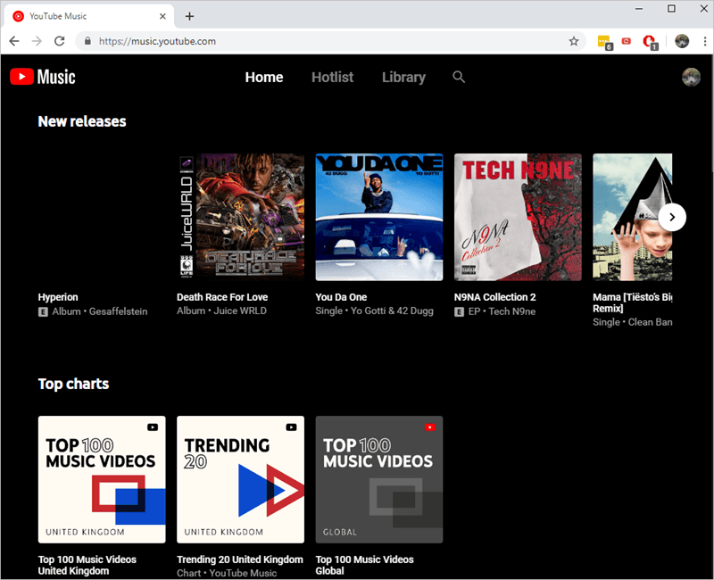Image resolution: width=714 pixels, height=580 pixels.
Task: Click the Trending 20 United Kingdom title
Action: [x=240, y=559]
